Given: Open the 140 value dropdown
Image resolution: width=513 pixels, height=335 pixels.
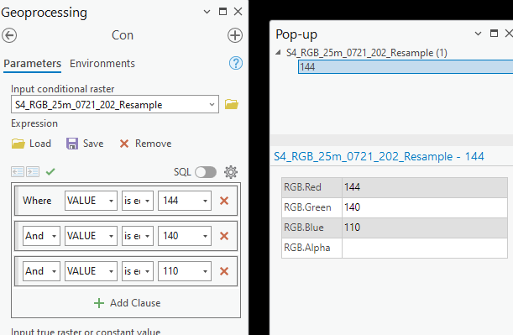Looking at the screenshot, I should click(185, 236).
